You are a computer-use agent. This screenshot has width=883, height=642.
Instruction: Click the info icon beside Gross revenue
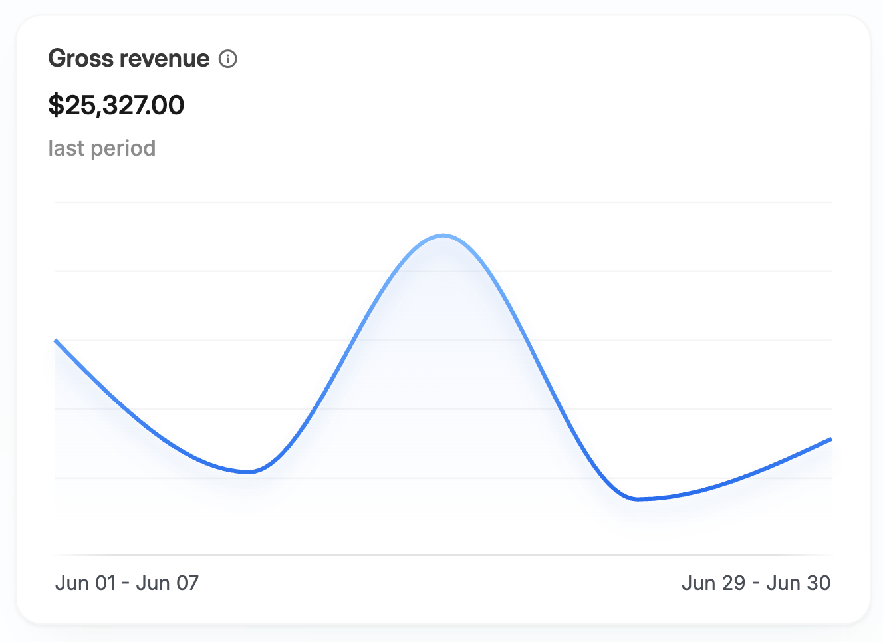tap(228, 59)
